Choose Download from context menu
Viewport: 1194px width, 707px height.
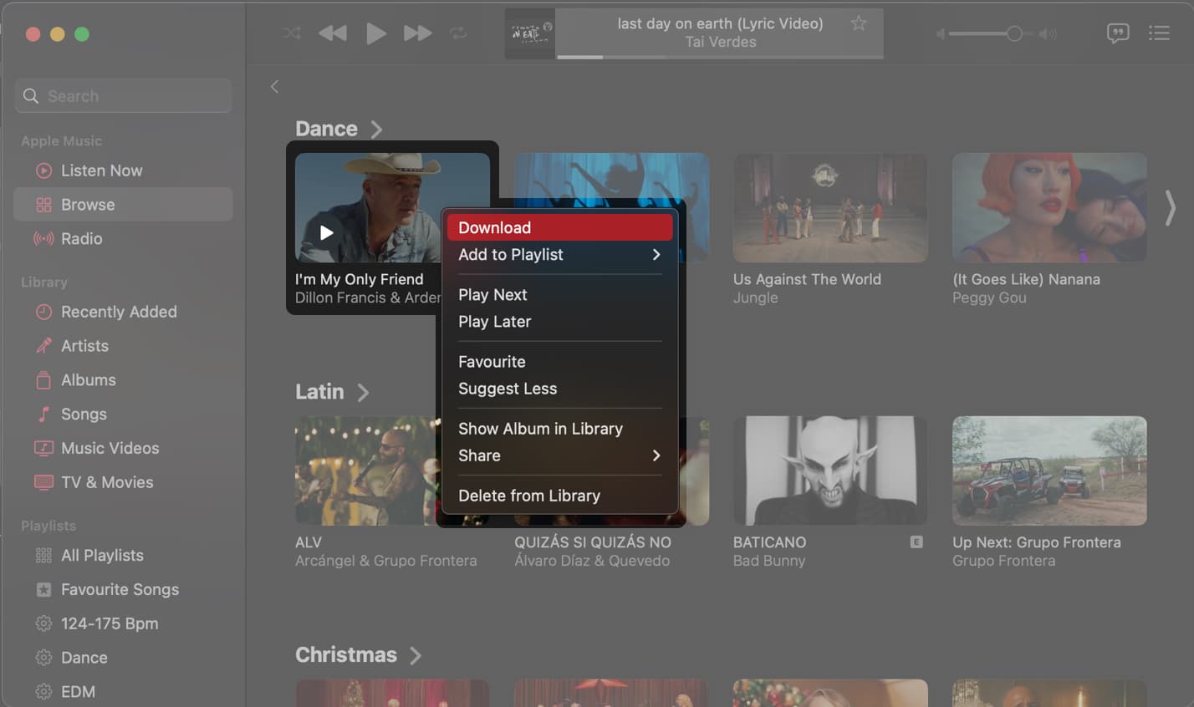point(559,227)
